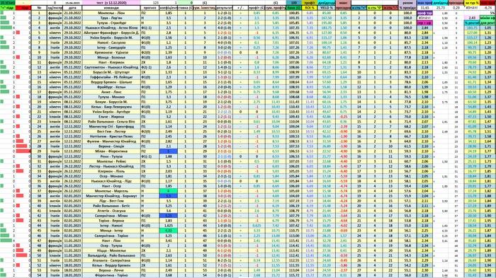
Task: Select the "Уніон Берлін - Аугсбург" cell
Action: point(111,112)
